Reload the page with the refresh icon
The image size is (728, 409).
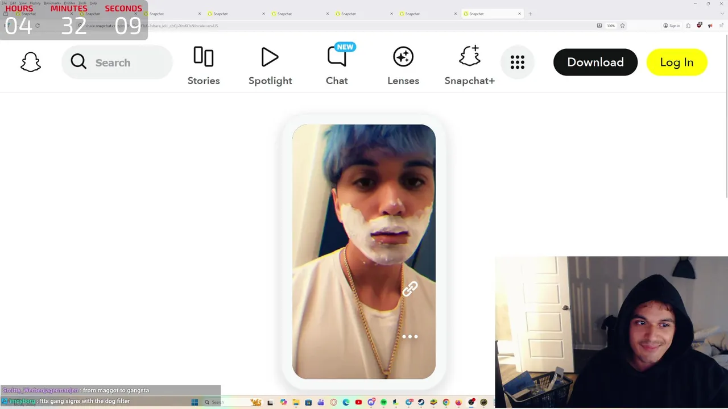click(38, 26)
